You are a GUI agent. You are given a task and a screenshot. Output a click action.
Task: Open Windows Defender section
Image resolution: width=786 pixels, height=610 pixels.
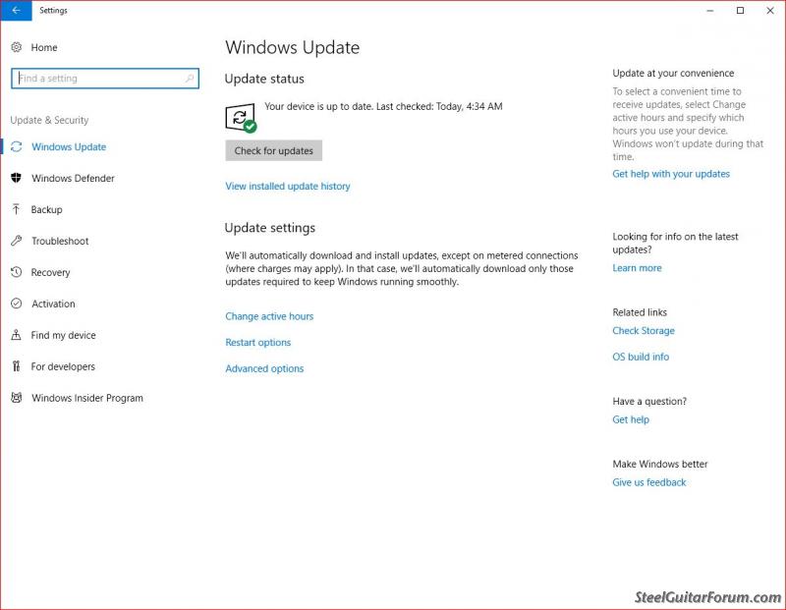click(x=73, y=178)
